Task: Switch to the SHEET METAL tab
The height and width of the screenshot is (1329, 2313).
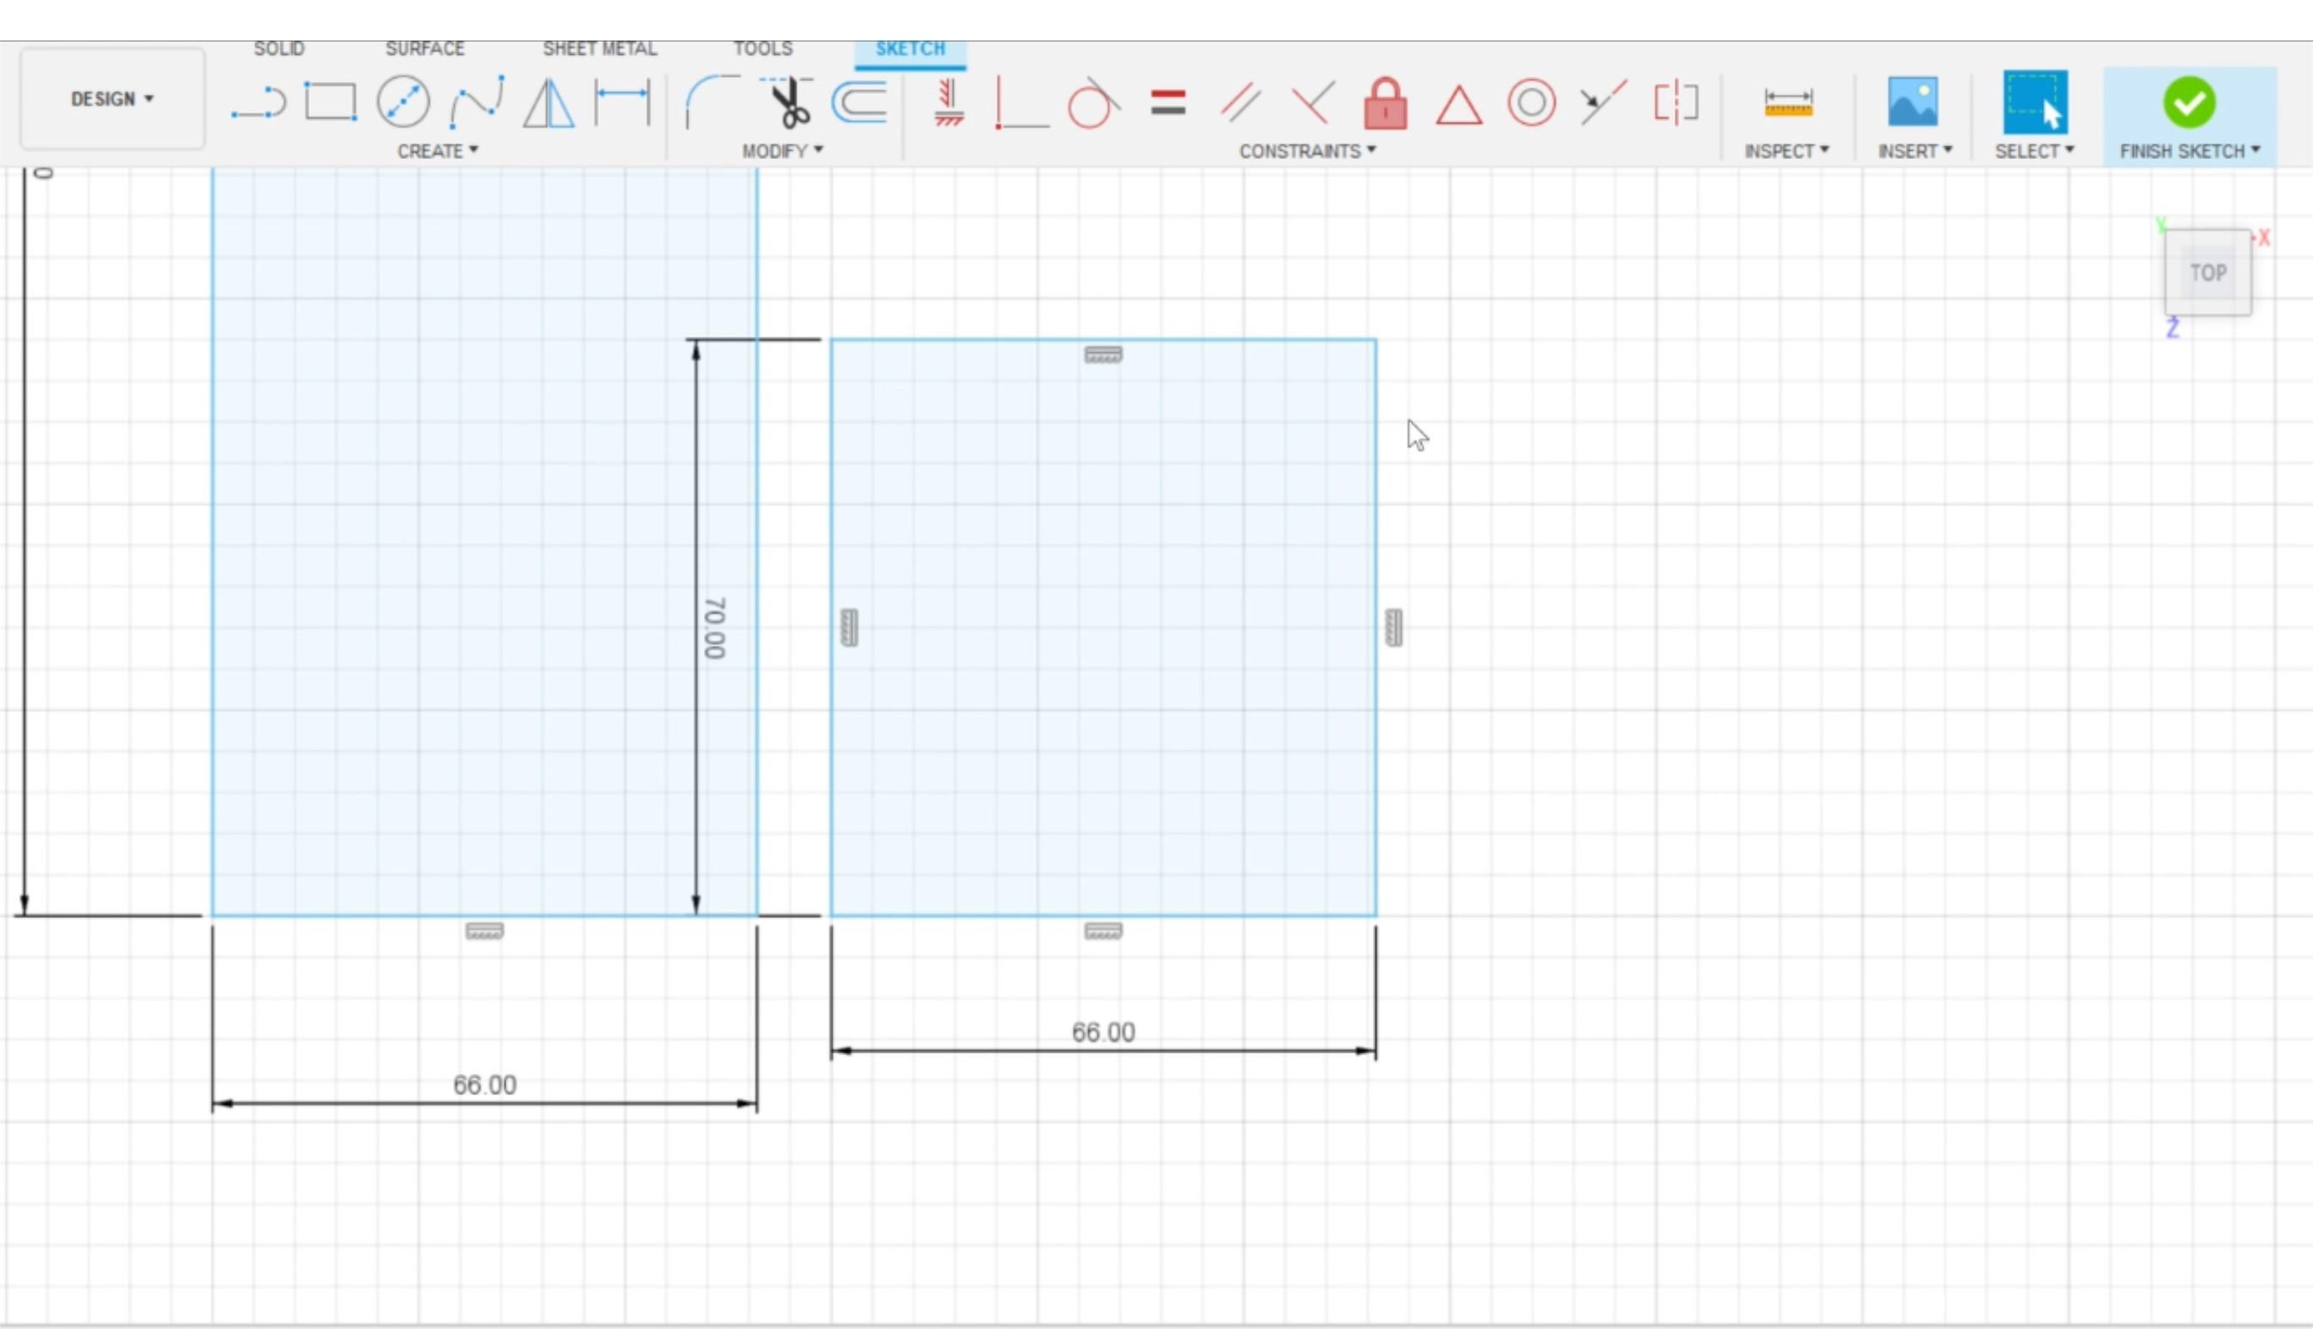Action: click(x=599, y=48)
